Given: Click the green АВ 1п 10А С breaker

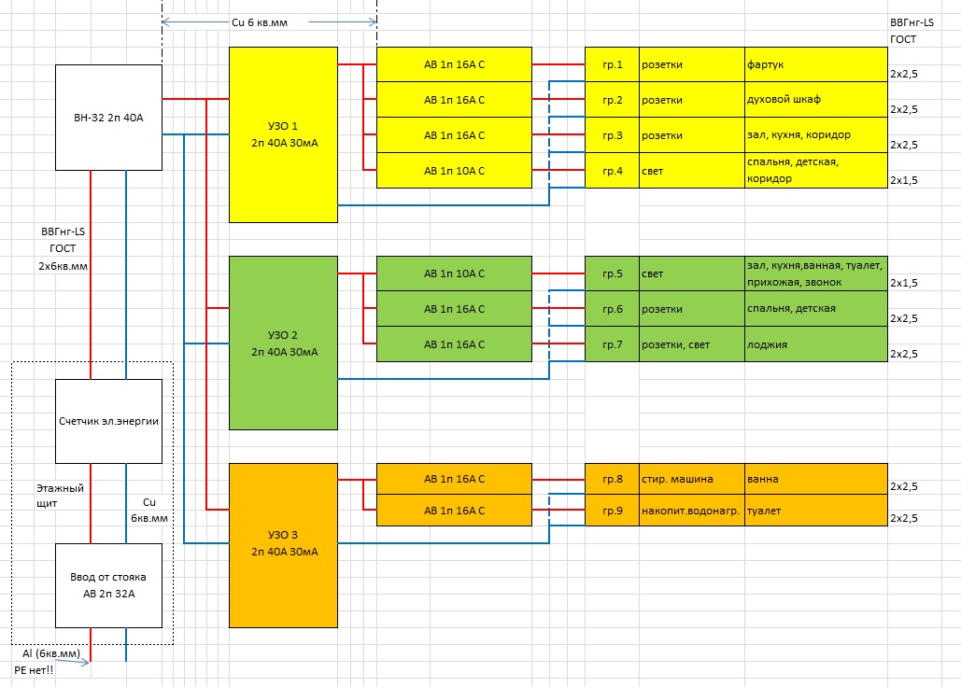Looking at the screenshot, I should click(454, 273).
